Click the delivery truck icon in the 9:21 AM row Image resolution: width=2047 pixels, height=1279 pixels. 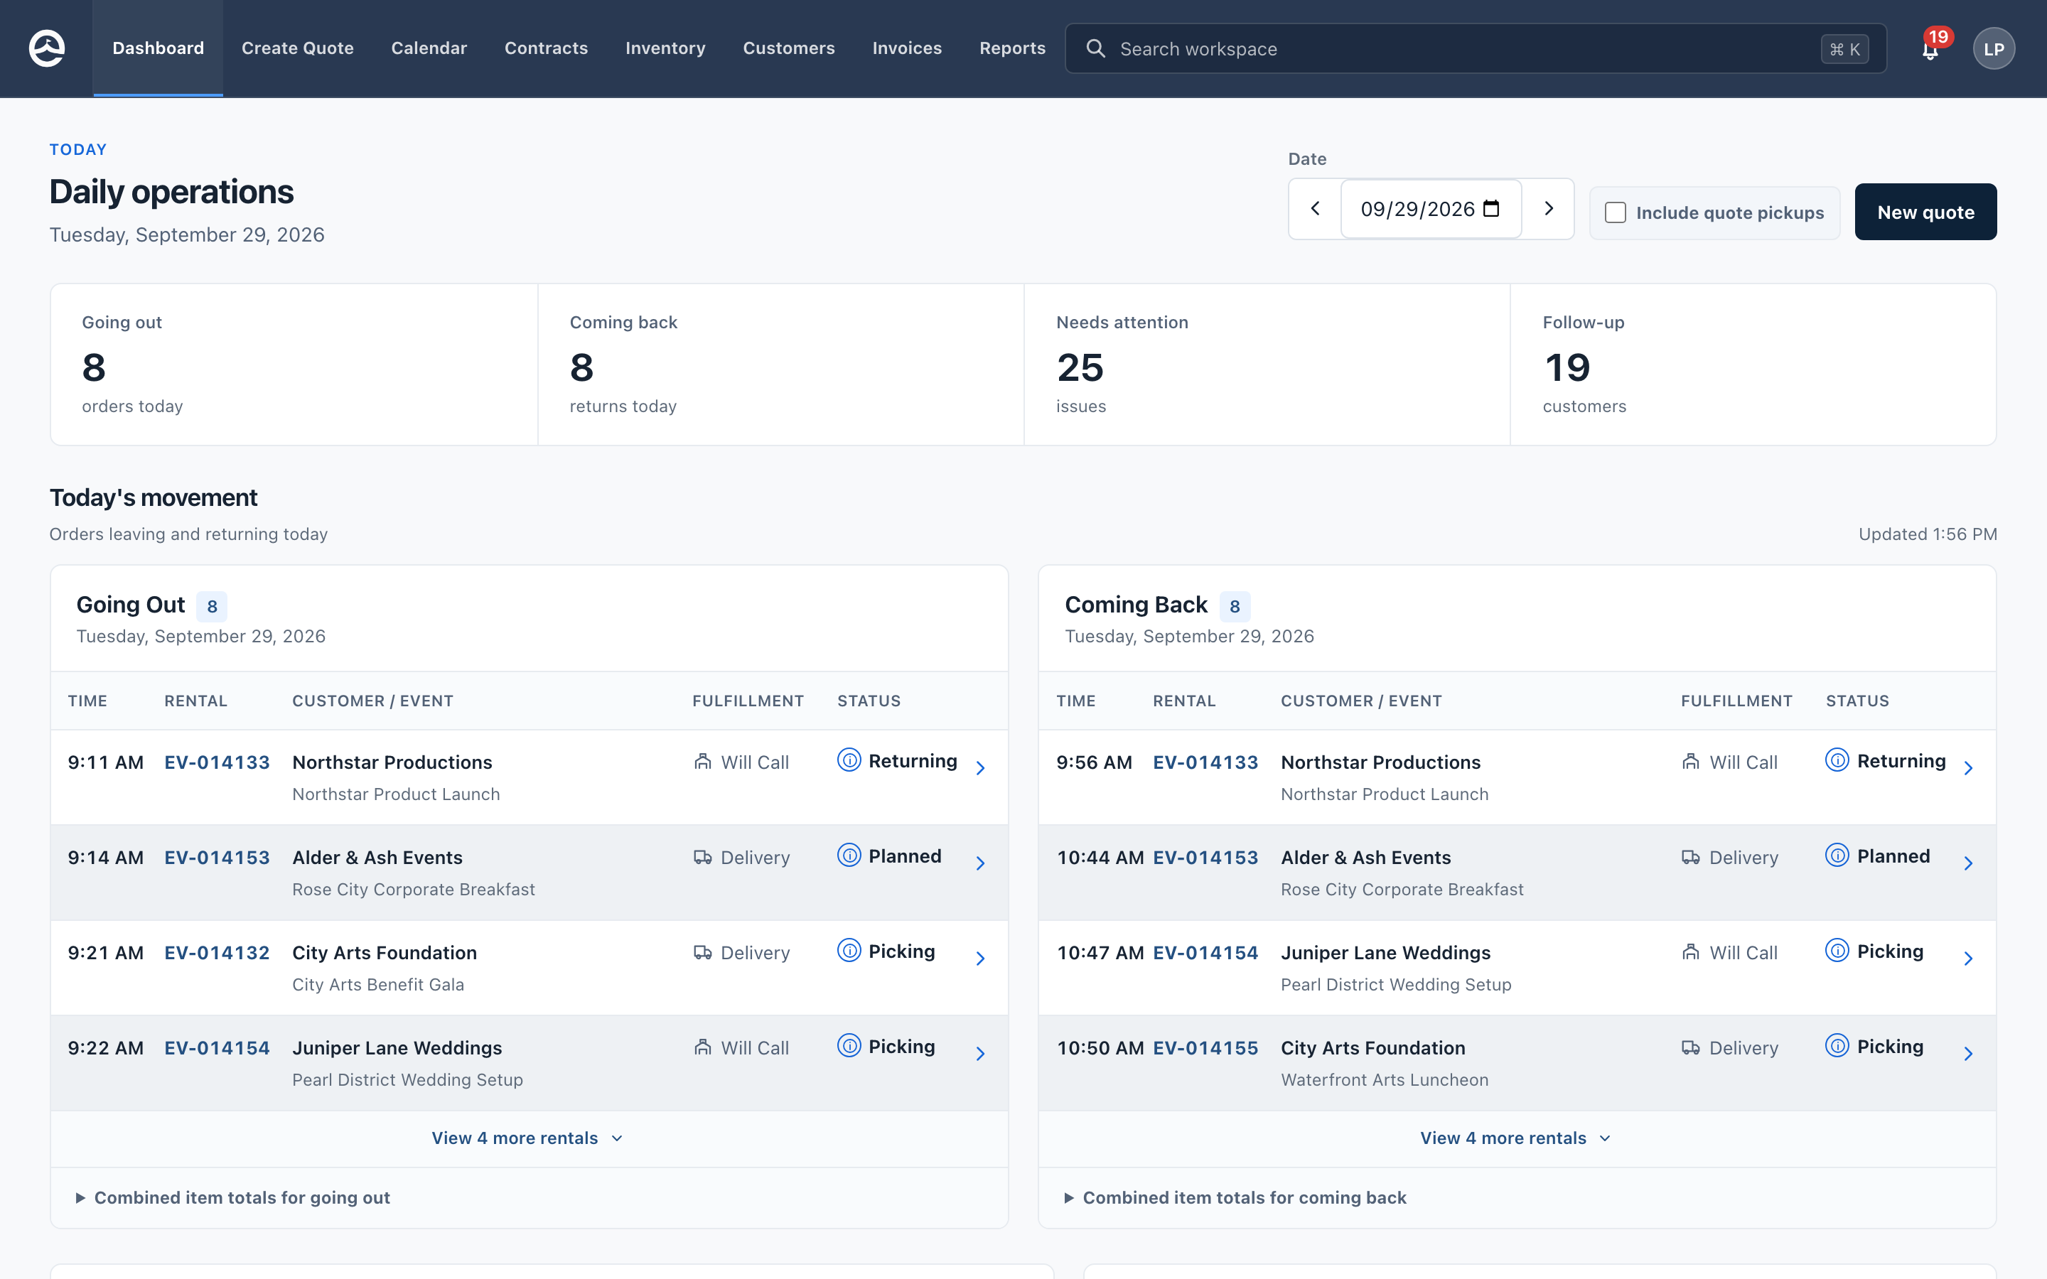702,952
